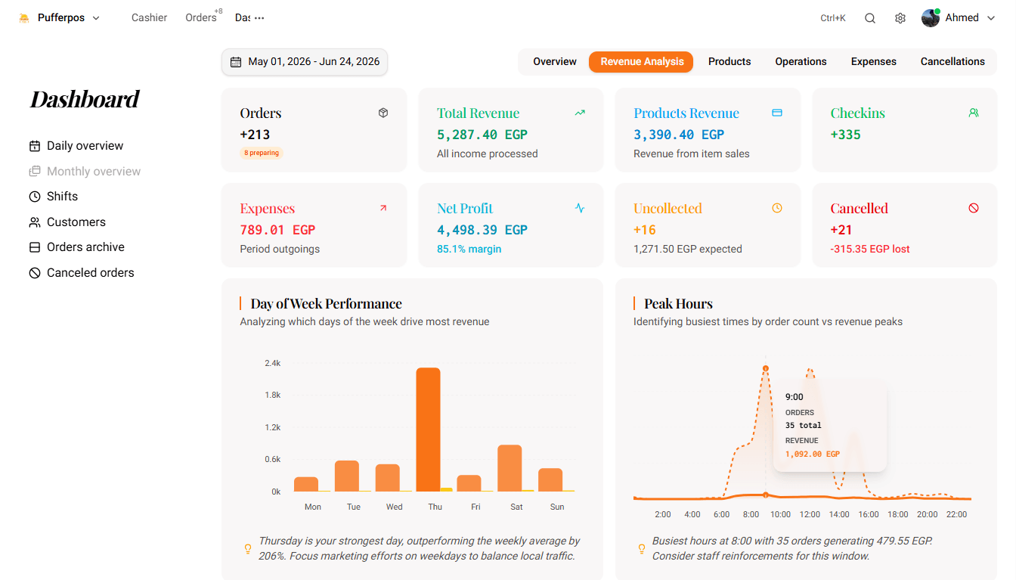Screen dimensions: 1016x580
Task: Click the Net Profit pulse icon
Action: [x=580, y=208]
